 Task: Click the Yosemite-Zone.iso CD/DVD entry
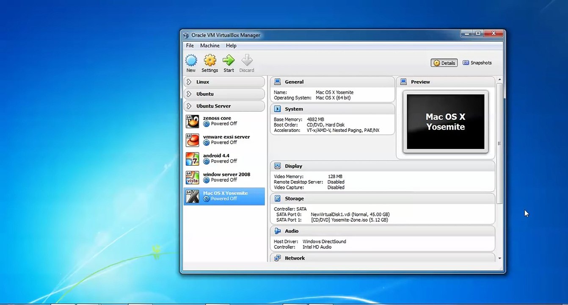[x=349, y=220]
